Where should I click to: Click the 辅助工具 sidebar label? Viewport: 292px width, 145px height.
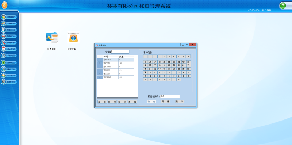pos(11,69)
